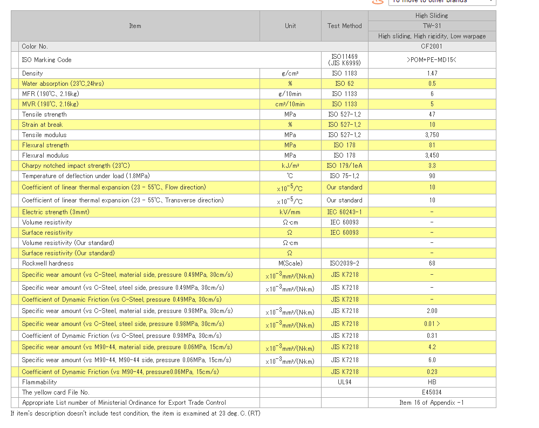Click the "Item" column header
Screen dimensions: 539x428
click(x=135, y=26)
